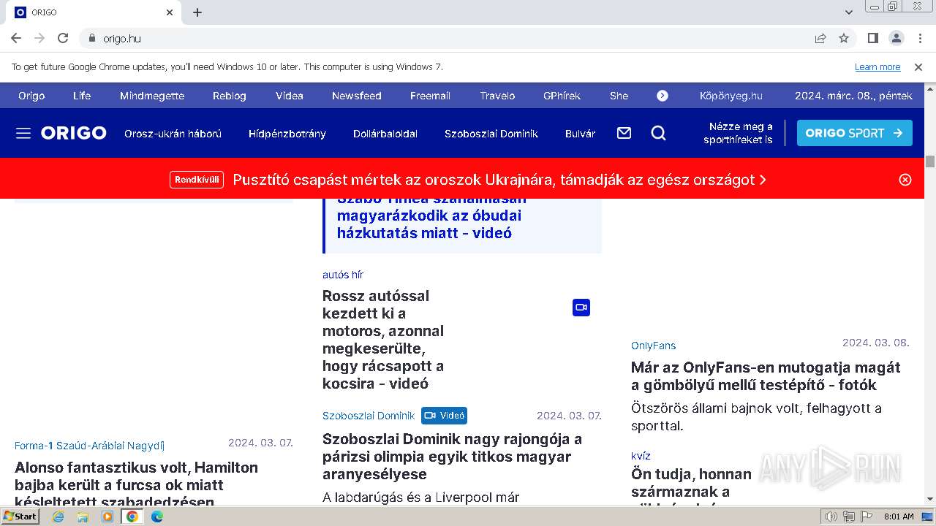This screenshot has width=936, height=526.
Task: Dismiss the red breaking news banner
Action: tap(905, 180)
